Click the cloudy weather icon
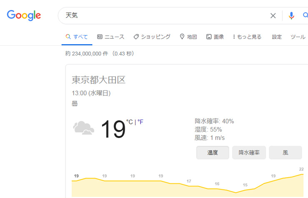 (x=84, y=128)
